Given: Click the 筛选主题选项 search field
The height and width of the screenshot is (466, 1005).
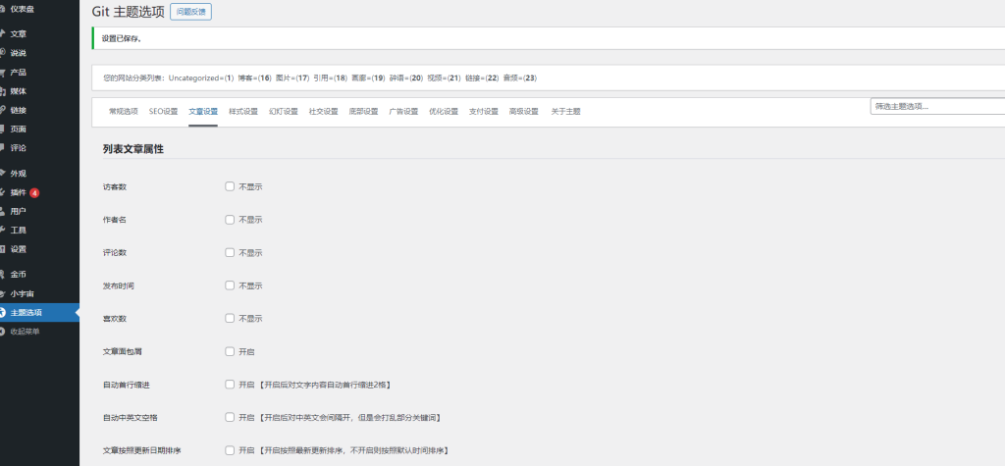Looking at the screenshot, I should [x=937, y=106].
